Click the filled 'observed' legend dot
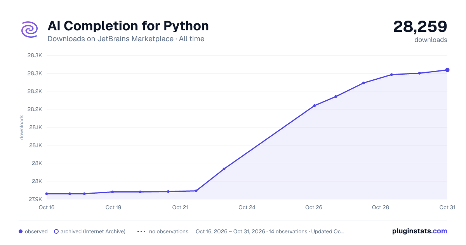 (x=21, y=231)
